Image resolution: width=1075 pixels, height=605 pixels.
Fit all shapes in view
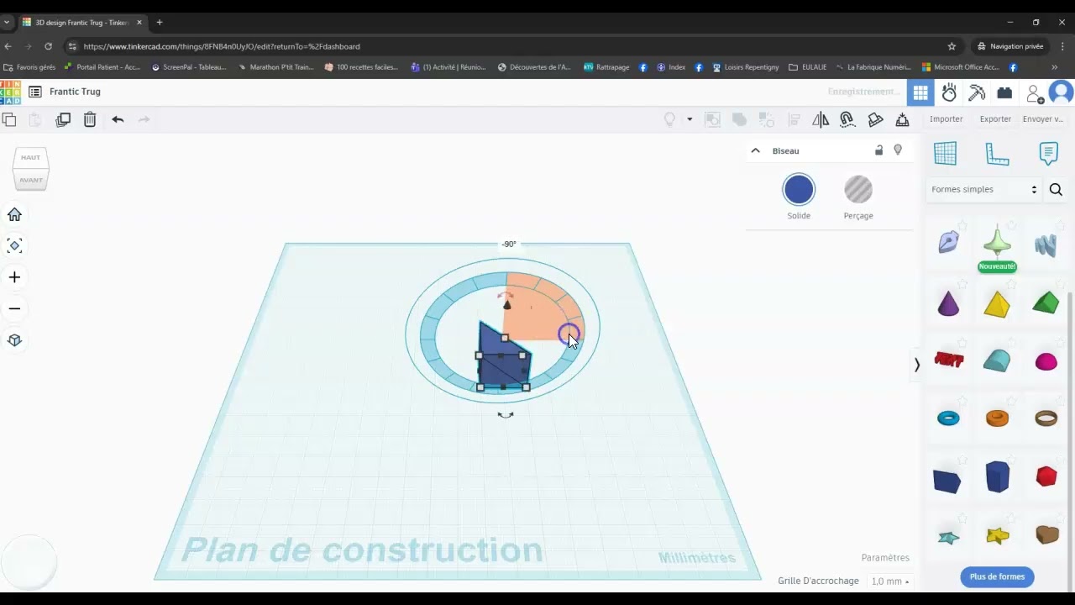pyautogui.click(x=14, y=245)
